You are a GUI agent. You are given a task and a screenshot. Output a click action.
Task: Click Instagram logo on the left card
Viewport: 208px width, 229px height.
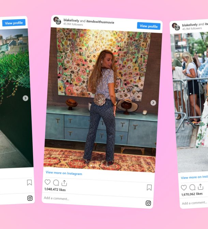(30, 198)
